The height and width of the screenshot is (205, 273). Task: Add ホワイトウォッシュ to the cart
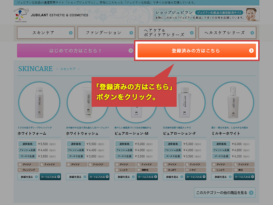point(99,177)
